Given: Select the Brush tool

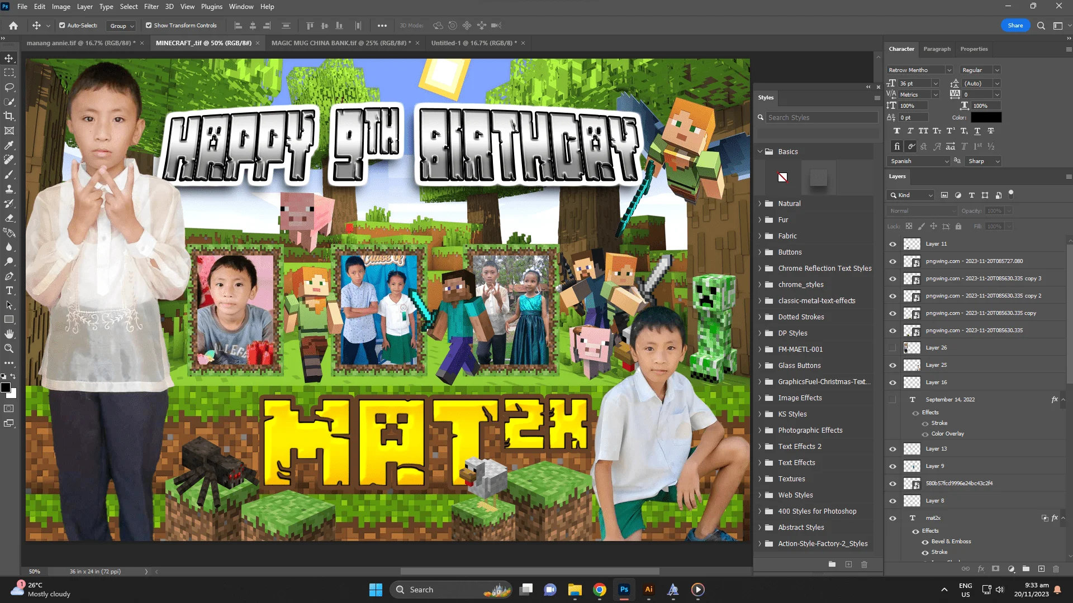Looking at the screenshot, I should (9, 174).
